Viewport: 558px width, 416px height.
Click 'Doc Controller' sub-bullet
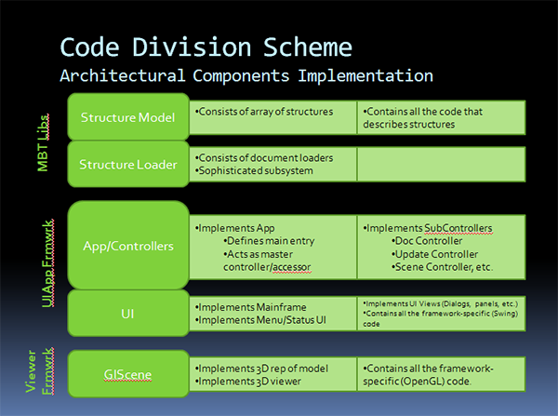(x=427, y=241)
